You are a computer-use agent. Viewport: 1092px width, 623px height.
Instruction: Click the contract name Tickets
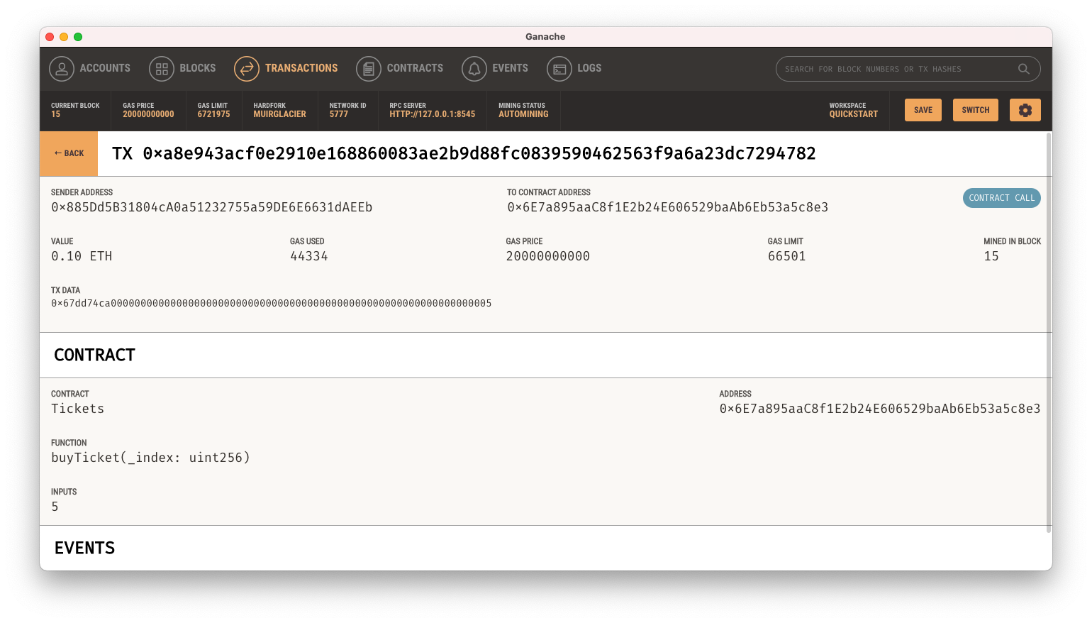(x=77, y=409)
